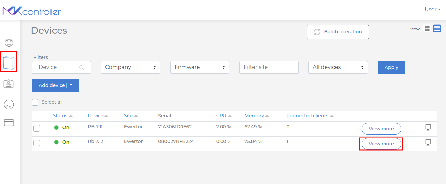Click the monitor icon for RB 7.11

click(x=428, y=128)
